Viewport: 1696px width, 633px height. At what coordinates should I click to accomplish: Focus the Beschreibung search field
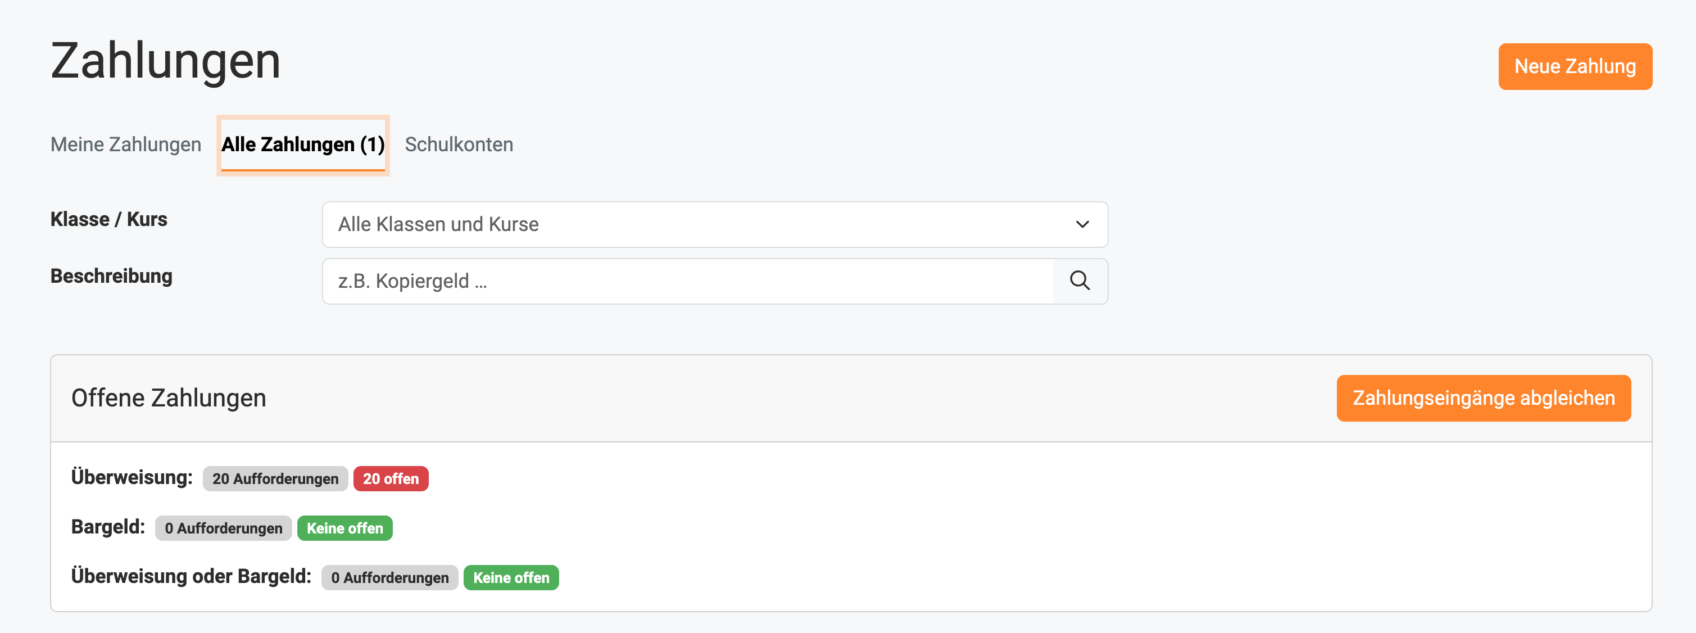[x=687, y=281]
